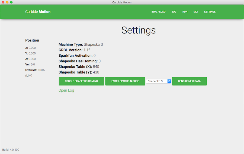The height and width of the screenshot is (154, 244).
Task: Click TOGGLE SHAPEOKO HOMING button
Action: pos(81,81)
